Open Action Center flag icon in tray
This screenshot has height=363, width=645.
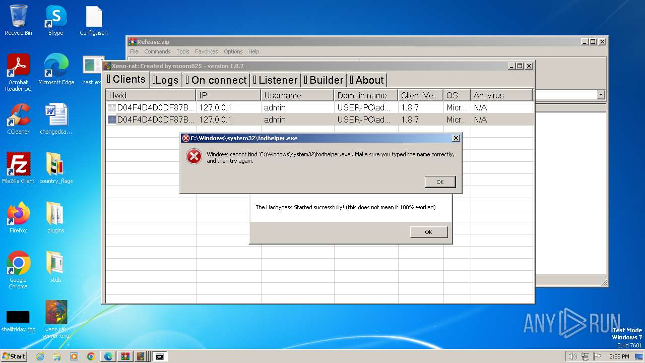pyautogui.click(x=597, y=356)
